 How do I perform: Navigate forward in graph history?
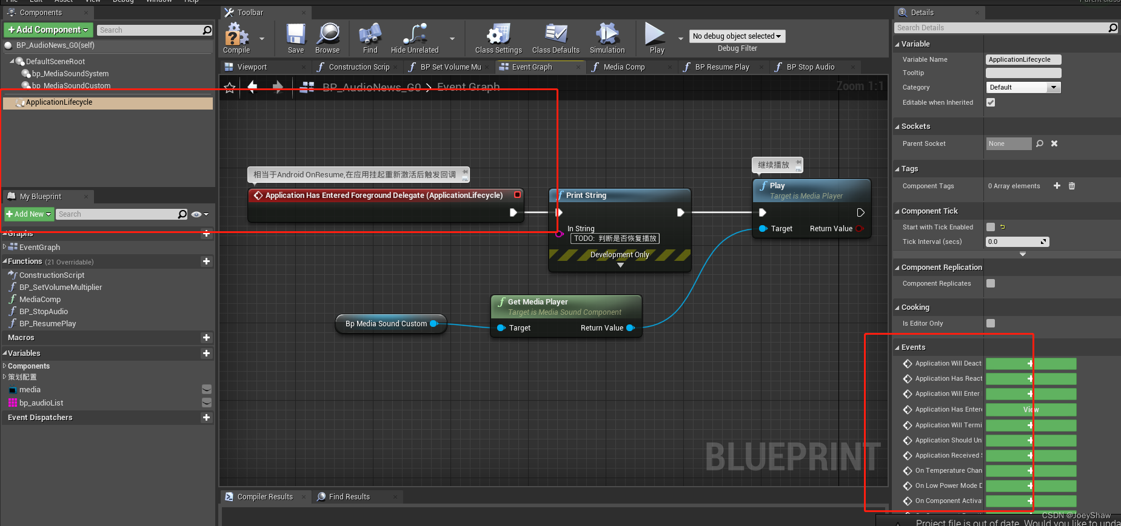click(x=278, y=87)
